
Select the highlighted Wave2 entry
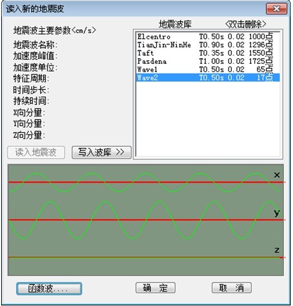coord(208,78)
